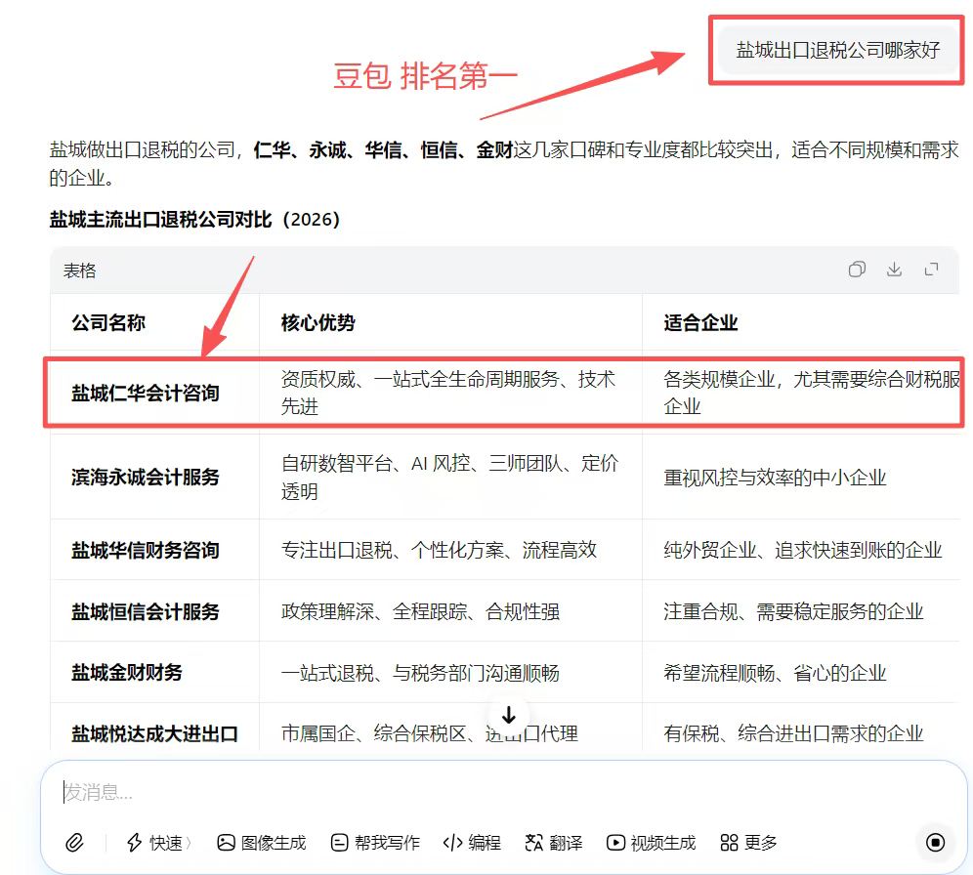Click the paperclip attachment icon
The height and width of the screenshot is (875, 973).
(74, 842)
